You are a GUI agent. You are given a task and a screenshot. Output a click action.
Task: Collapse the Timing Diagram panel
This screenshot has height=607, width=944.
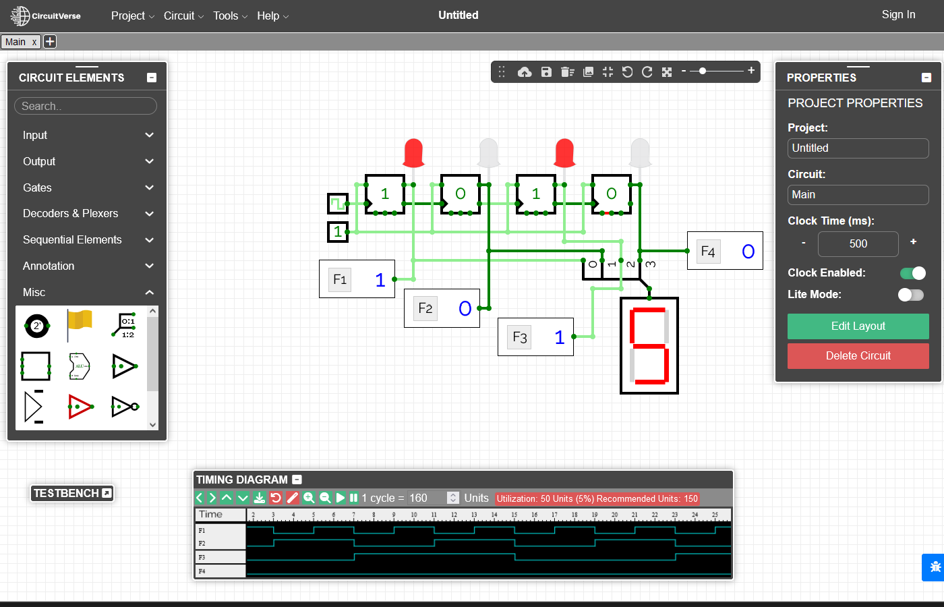(x=297, y=480)
